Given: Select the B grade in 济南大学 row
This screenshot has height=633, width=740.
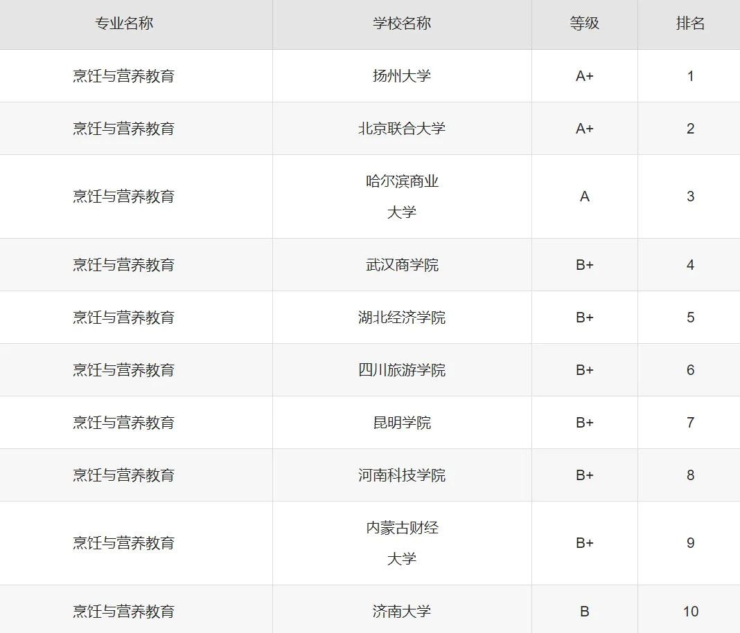Looking at the screenshot, I should [584, 612].
